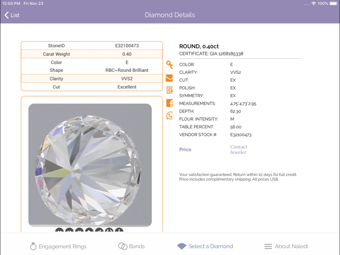This screenshot has width=340, height=255.
Task: Tap the Wi-Fi status icon
Action: click(x=314, y=3)
